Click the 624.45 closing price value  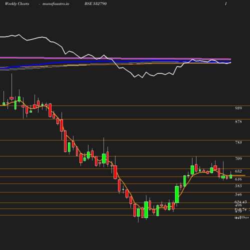240,202
